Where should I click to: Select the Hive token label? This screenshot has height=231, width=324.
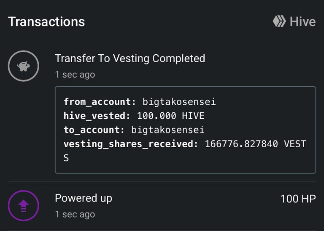(302, 21)
